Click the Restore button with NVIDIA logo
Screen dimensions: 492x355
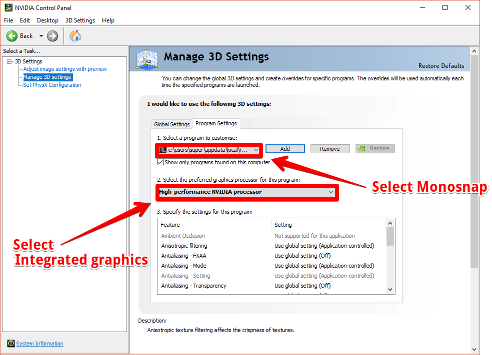pos(375,148)
